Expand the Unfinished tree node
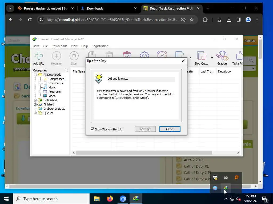 coord(35,100)
